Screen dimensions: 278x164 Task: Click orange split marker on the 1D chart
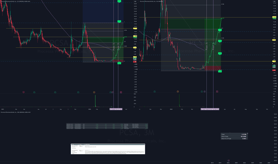[94, 92]
